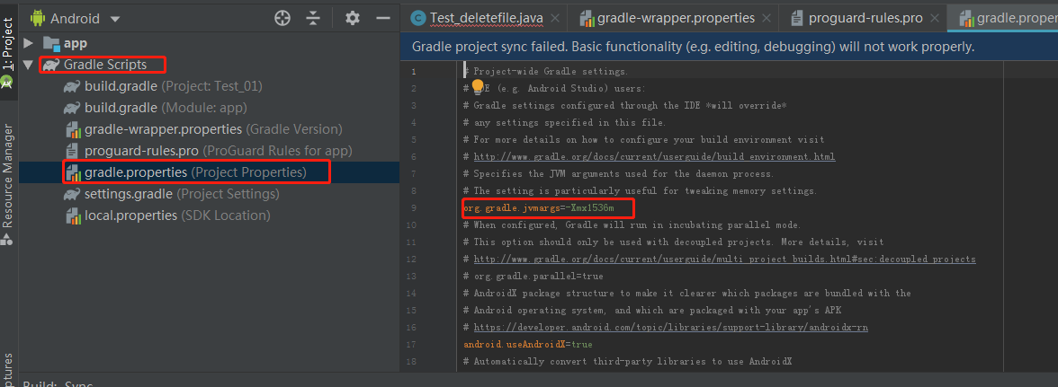The height and width of the screenshot is (387, 1058).
Task: Click the android.useAndroidX=true line
Action: [527, 345]
